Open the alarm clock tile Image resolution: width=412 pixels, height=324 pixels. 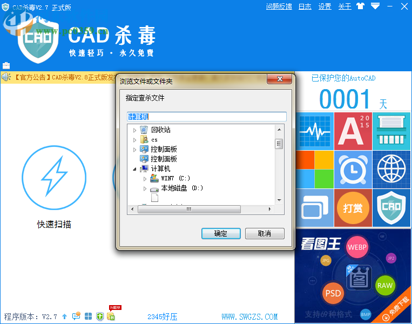coord(353,170)
